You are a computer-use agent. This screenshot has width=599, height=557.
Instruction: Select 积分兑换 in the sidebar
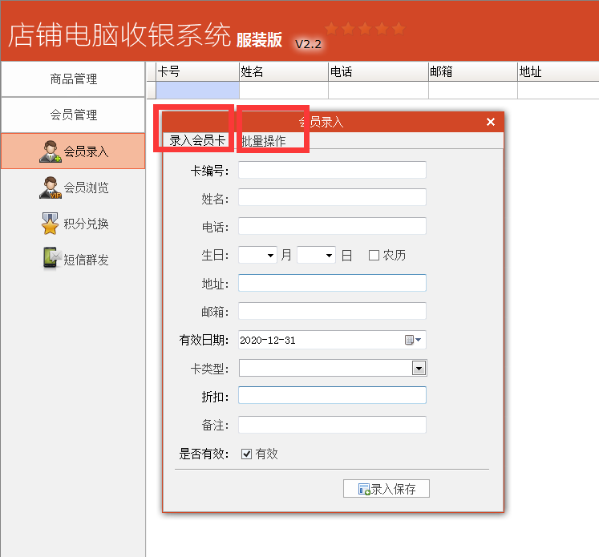(x=73, y=224)
